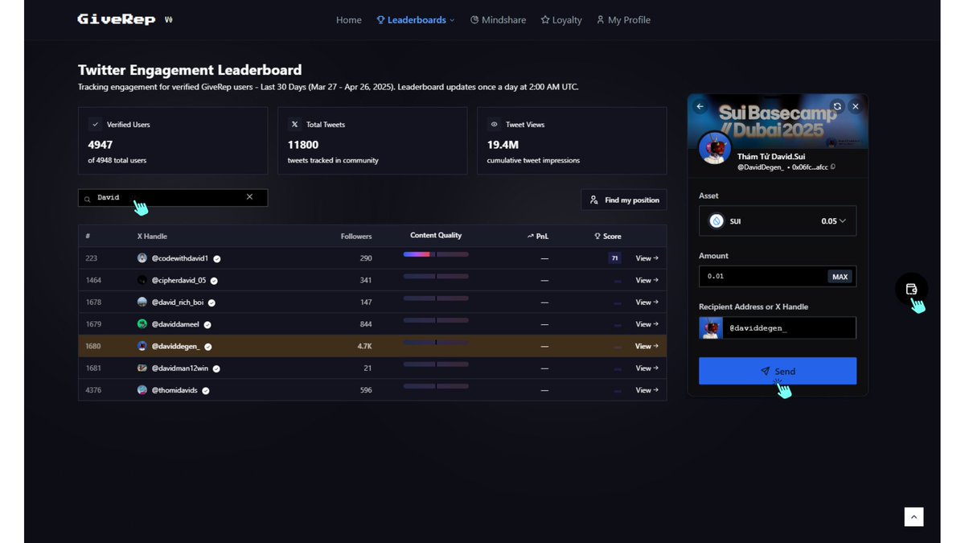Click the @david_rich_boi avatar
Image resolution: width=965 pixels, height=543 pixels.
pos(142,302)
